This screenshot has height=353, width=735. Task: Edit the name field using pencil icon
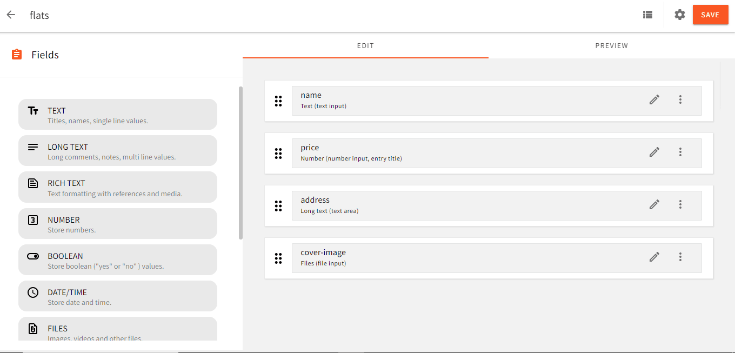[x=654, y=99]
